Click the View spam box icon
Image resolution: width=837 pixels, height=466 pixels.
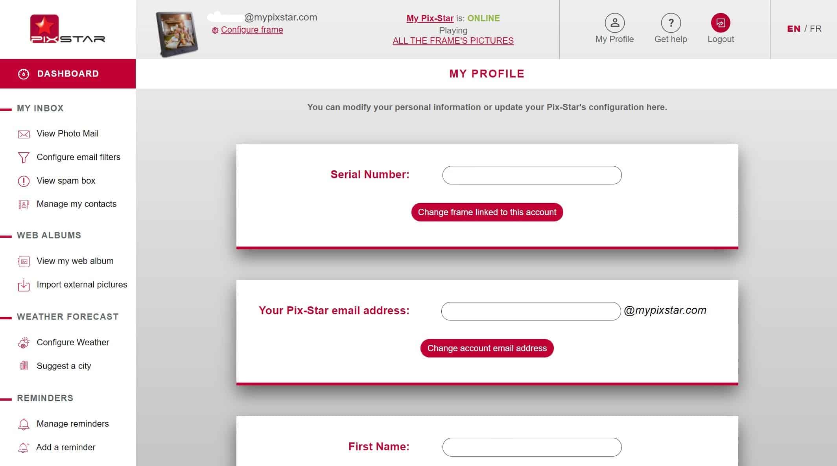click(x=23, y=180)
